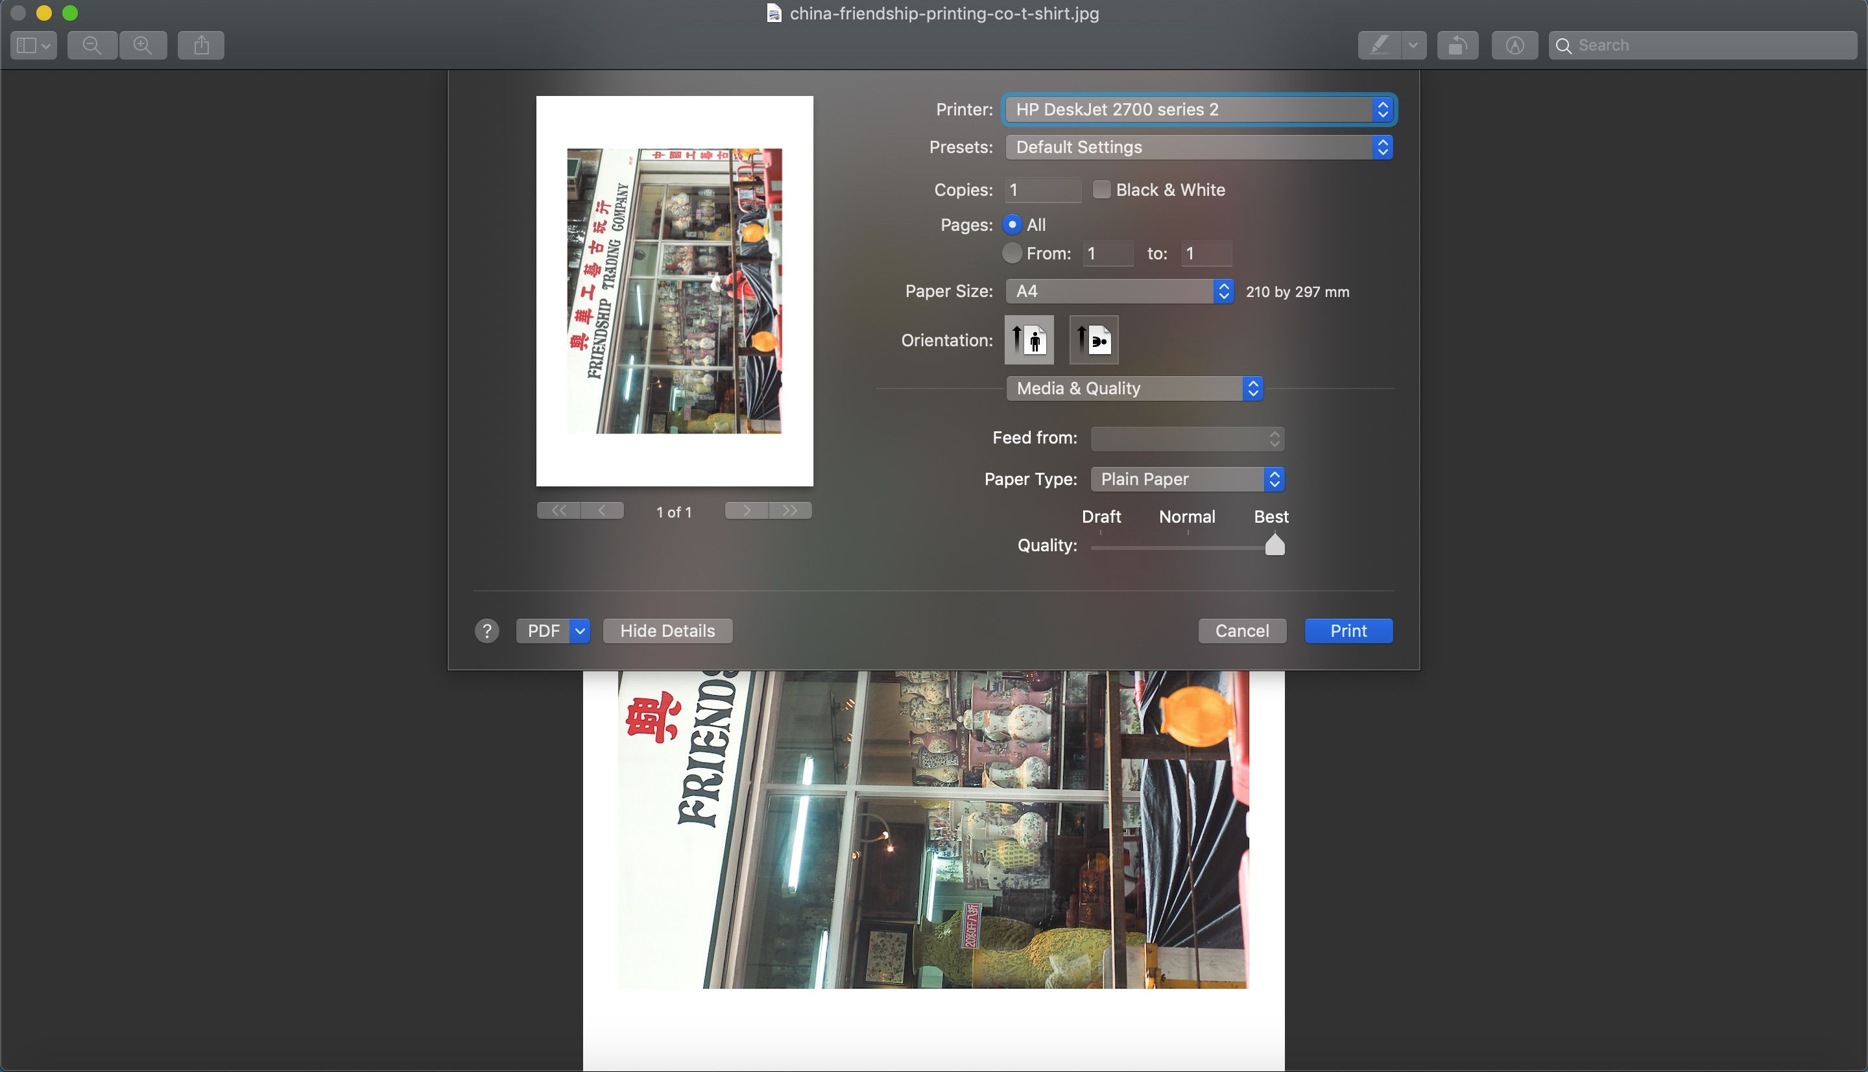Click the print preview thumbnail

[x=675, y=291]
